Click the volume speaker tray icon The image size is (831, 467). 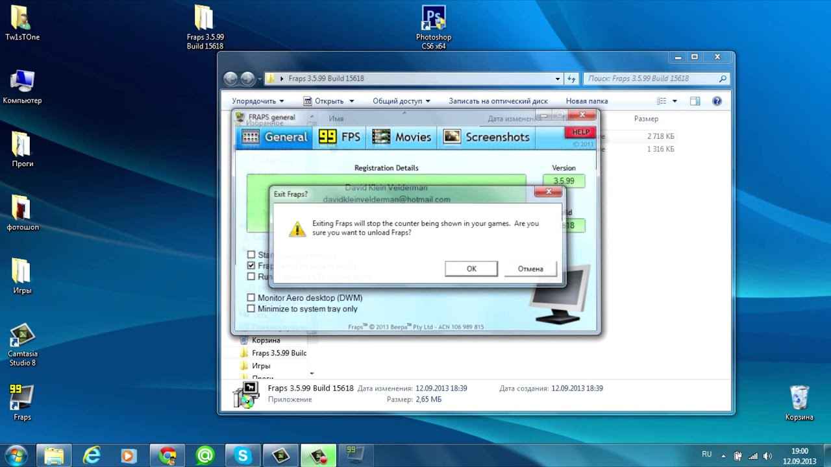767,455
